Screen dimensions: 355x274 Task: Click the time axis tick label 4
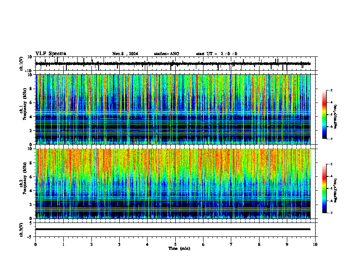[147, 244]
